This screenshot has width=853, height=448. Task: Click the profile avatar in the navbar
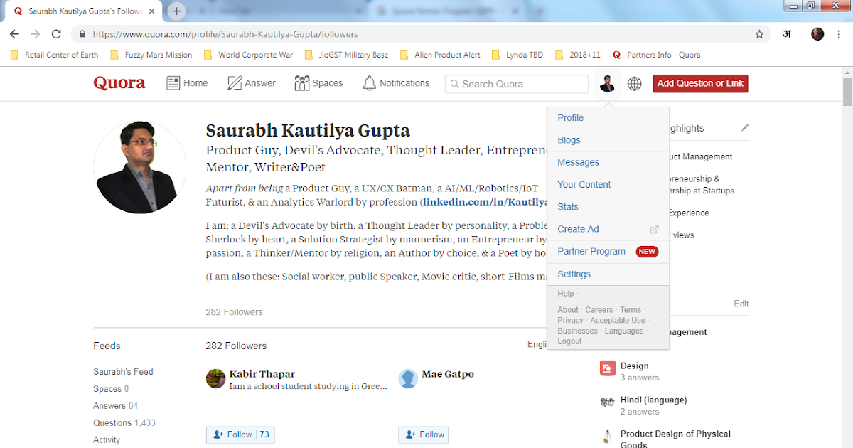[607, 84]
